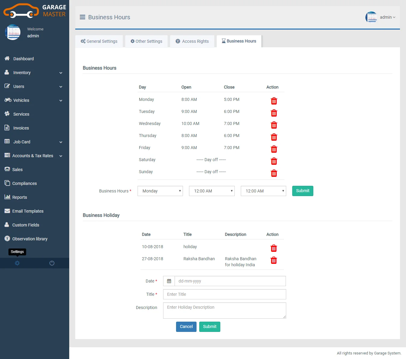Image resolution: width=406 pixels, height=359 pixels.
Task: Open the opening time dropdown
Action: (212, 191)
